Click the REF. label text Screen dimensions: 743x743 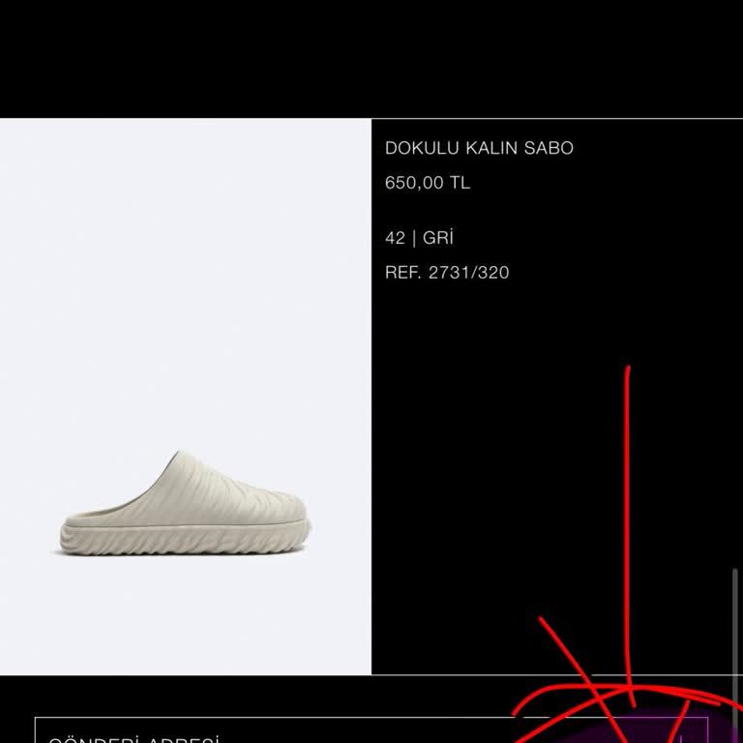click(x=402, y=273)
